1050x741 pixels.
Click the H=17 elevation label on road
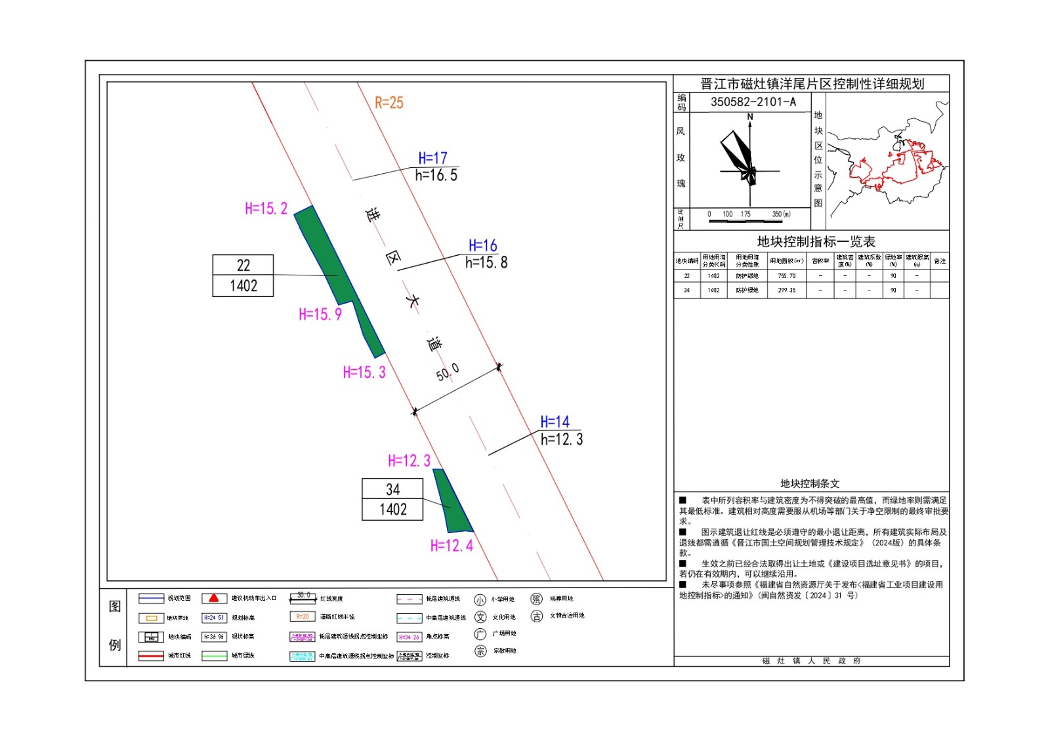(432, 158)
